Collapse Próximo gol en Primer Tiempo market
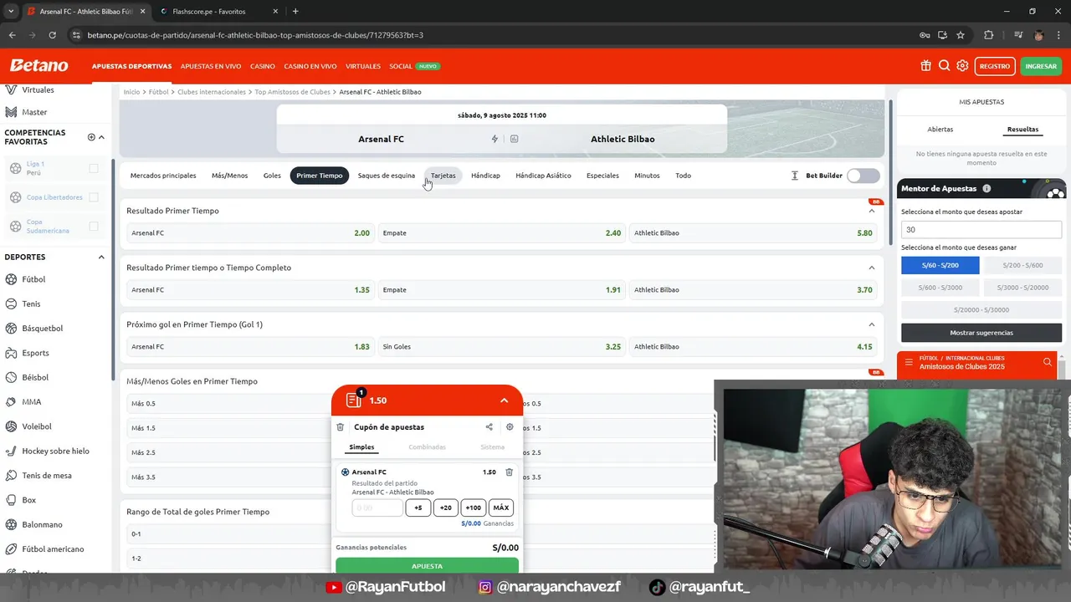This screenshot has width=1071, height=602. coord(871,324)
